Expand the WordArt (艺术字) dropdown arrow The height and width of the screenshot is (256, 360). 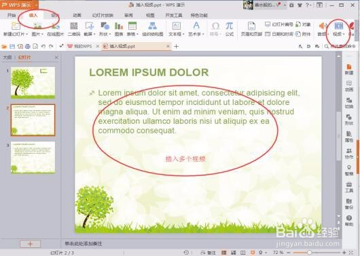pyautogui.click(x=203, y=35)
